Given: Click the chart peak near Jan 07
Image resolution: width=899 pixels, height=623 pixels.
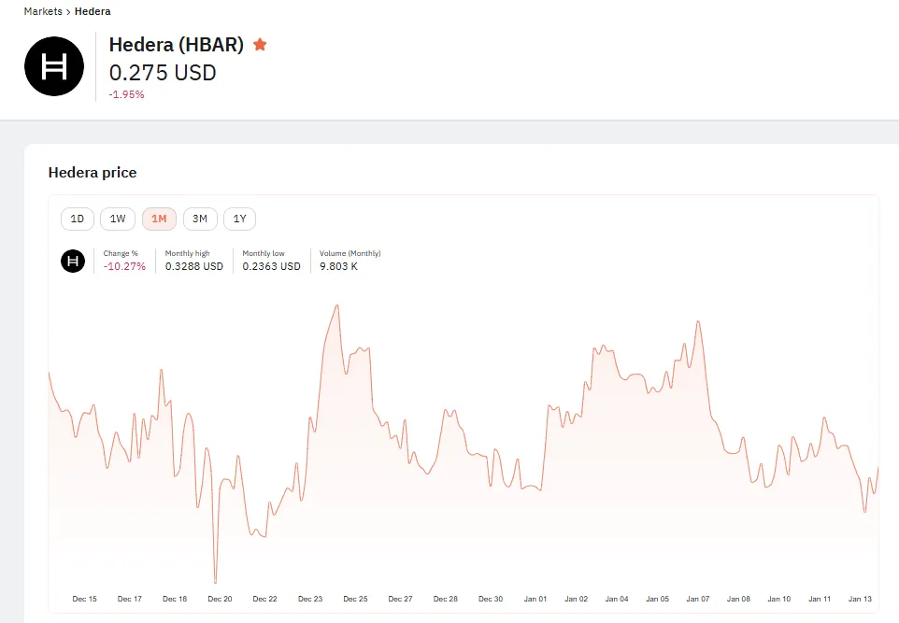Looking at the screenshot, I should [x=698, y=321].
